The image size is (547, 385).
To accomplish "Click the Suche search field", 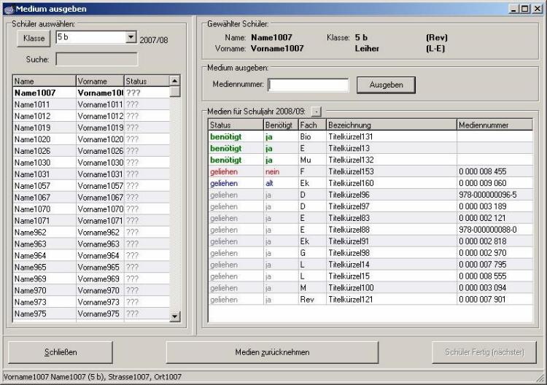I will coord(96,59).
